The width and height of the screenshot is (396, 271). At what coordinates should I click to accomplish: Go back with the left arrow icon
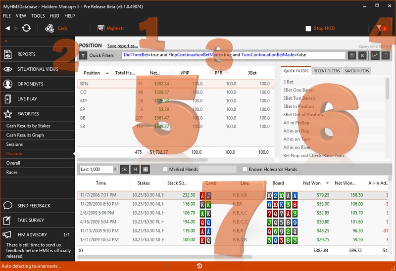point(7,28)
